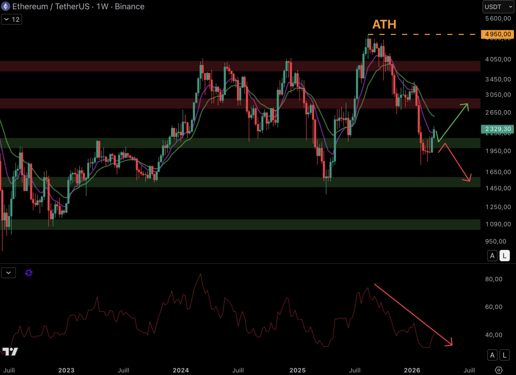
Task: Click the 4 950,00 orange price label
Action: (x=498, y=34)
